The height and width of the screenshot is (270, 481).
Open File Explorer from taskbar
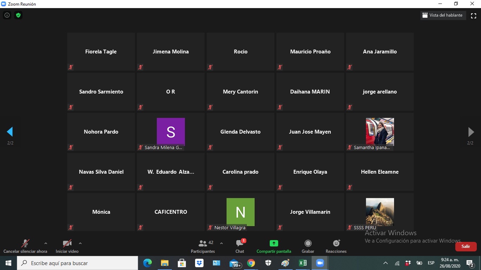(164, 263)
